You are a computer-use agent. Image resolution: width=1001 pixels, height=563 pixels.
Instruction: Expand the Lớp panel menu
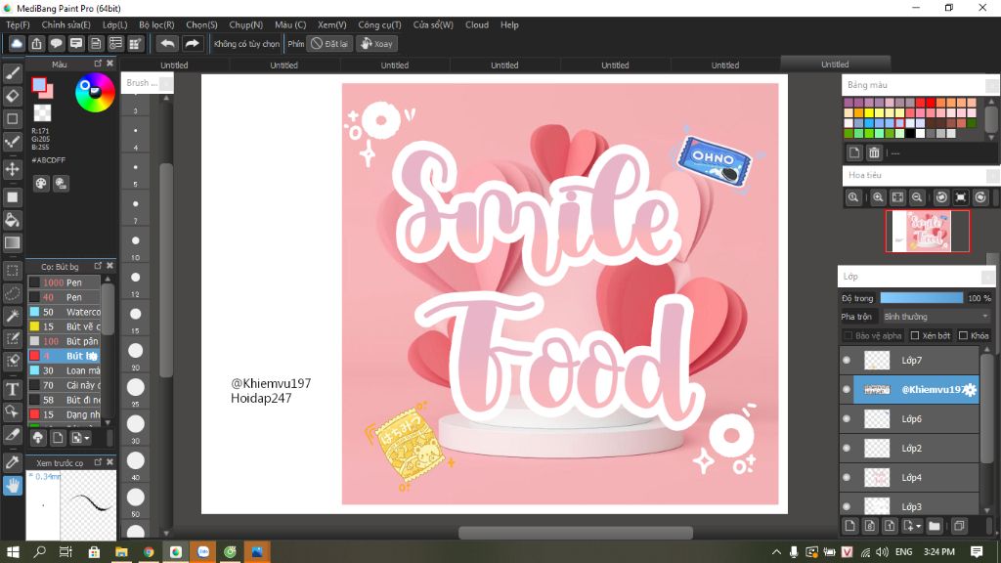[x=987, y=277]
